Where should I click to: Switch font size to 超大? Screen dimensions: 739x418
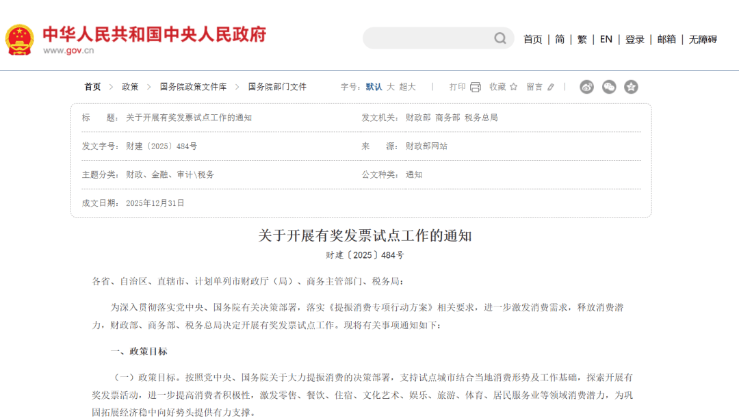point(407,87)
